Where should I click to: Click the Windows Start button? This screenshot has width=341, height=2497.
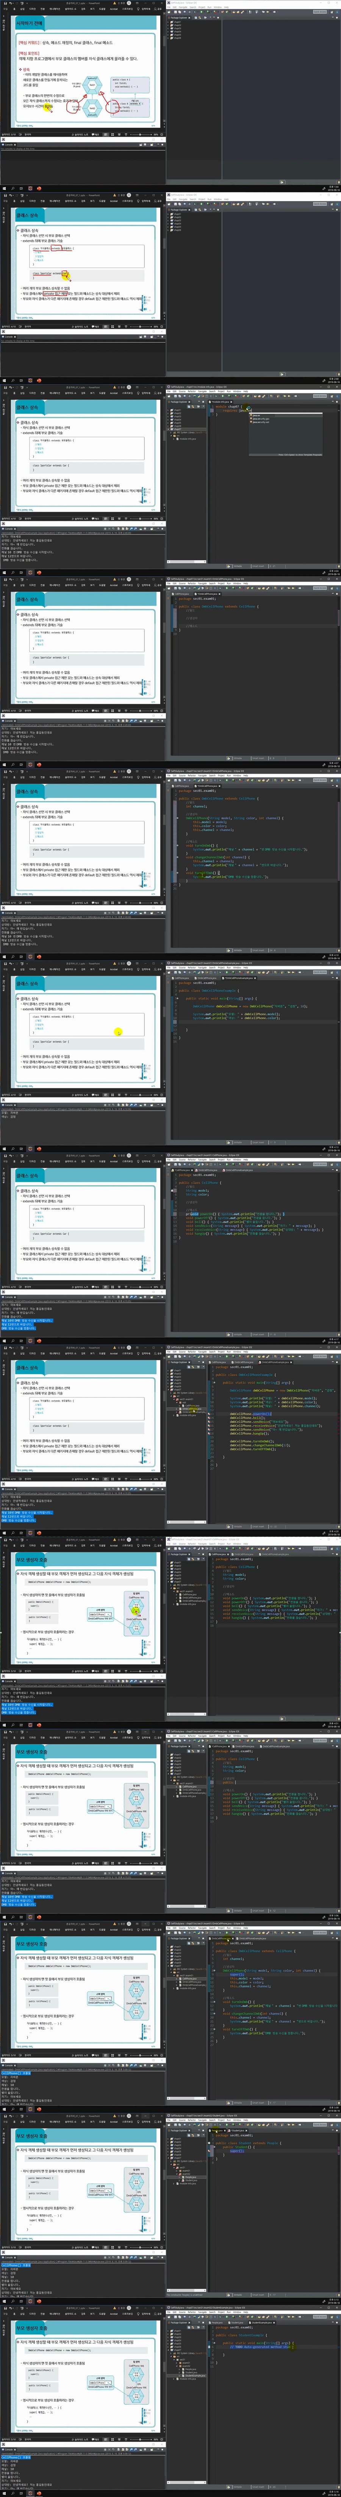coord(3,188)
